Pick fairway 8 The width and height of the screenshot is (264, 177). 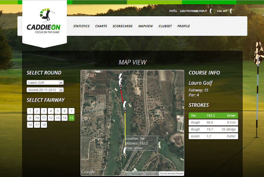pyautogui.click(x=30, y=118)
